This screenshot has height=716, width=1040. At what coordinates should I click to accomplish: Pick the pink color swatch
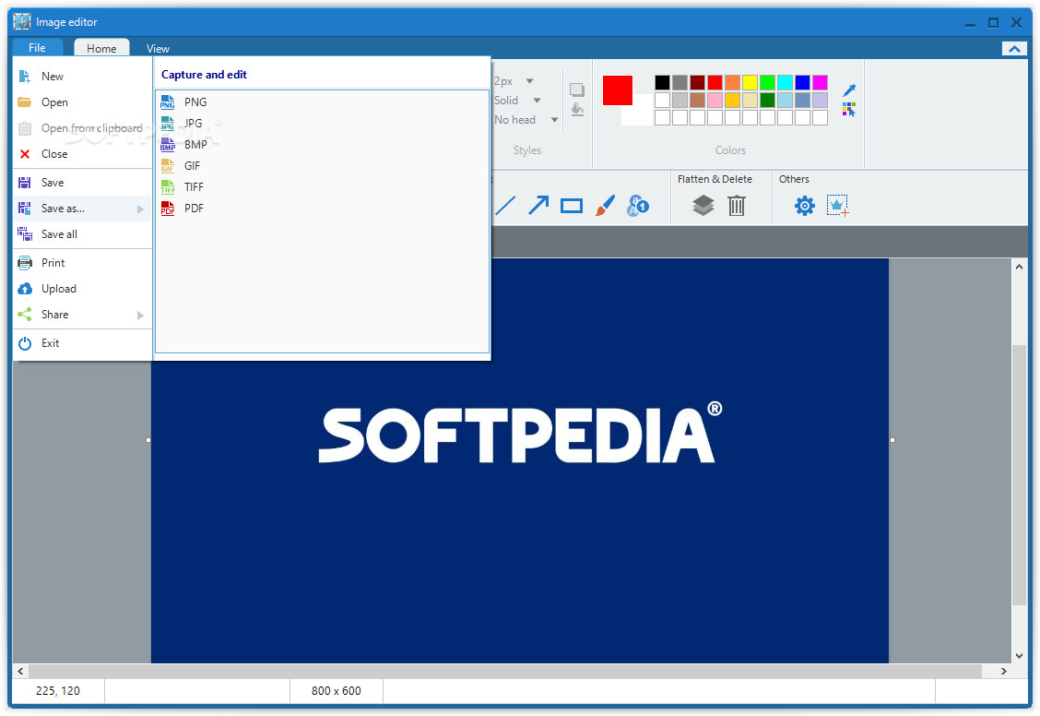tap(715, 101)
